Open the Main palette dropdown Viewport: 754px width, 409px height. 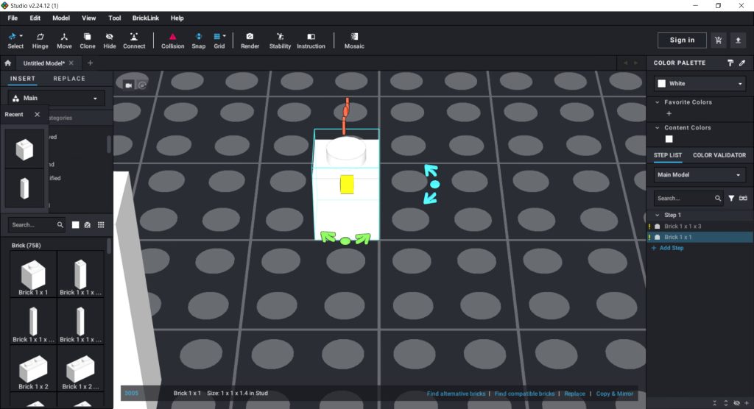click(x=56, y=98)
